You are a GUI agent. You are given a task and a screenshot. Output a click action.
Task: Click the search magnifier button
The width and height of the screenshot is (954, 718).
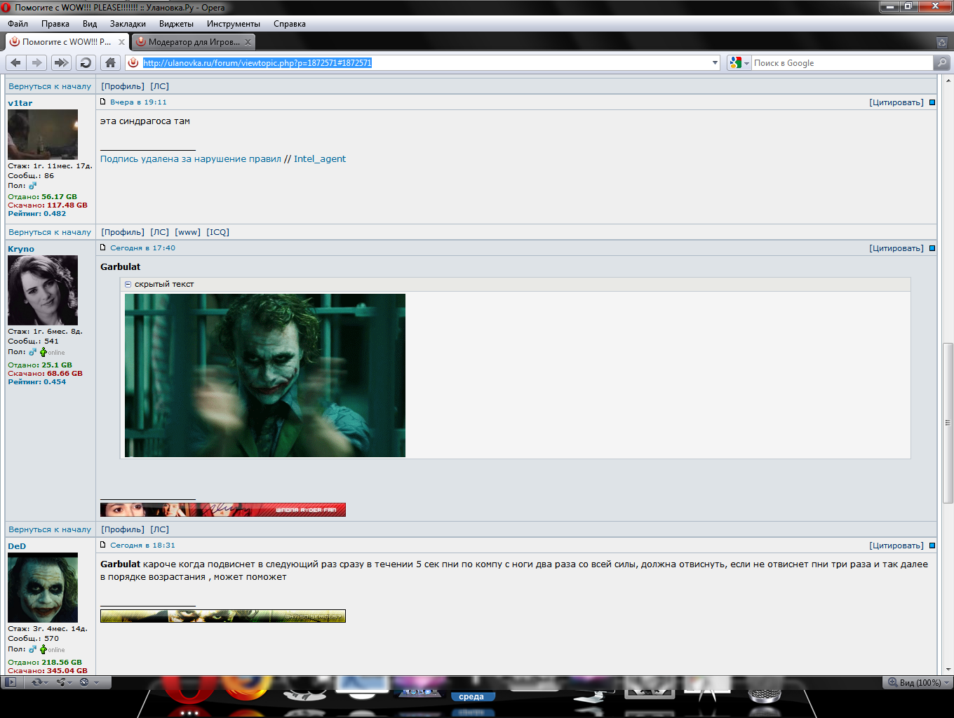[941, 63]
